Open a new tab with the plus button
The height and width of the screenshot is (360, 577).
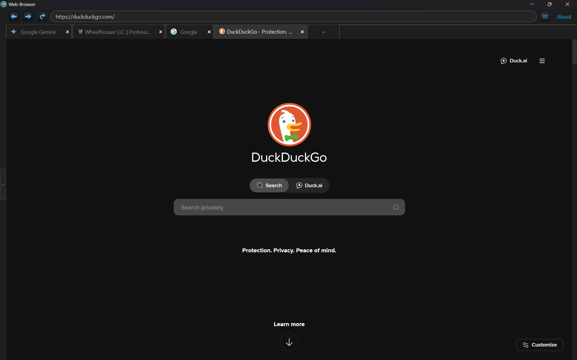323,32
